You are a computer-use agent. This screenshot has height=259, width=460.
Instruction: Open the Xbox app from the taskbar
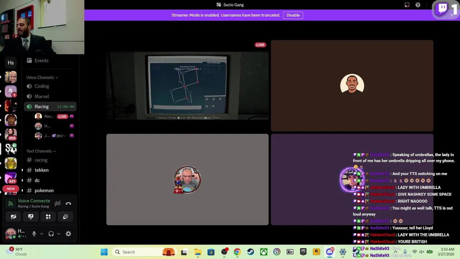pyautogui.click(x=264, y=252)
